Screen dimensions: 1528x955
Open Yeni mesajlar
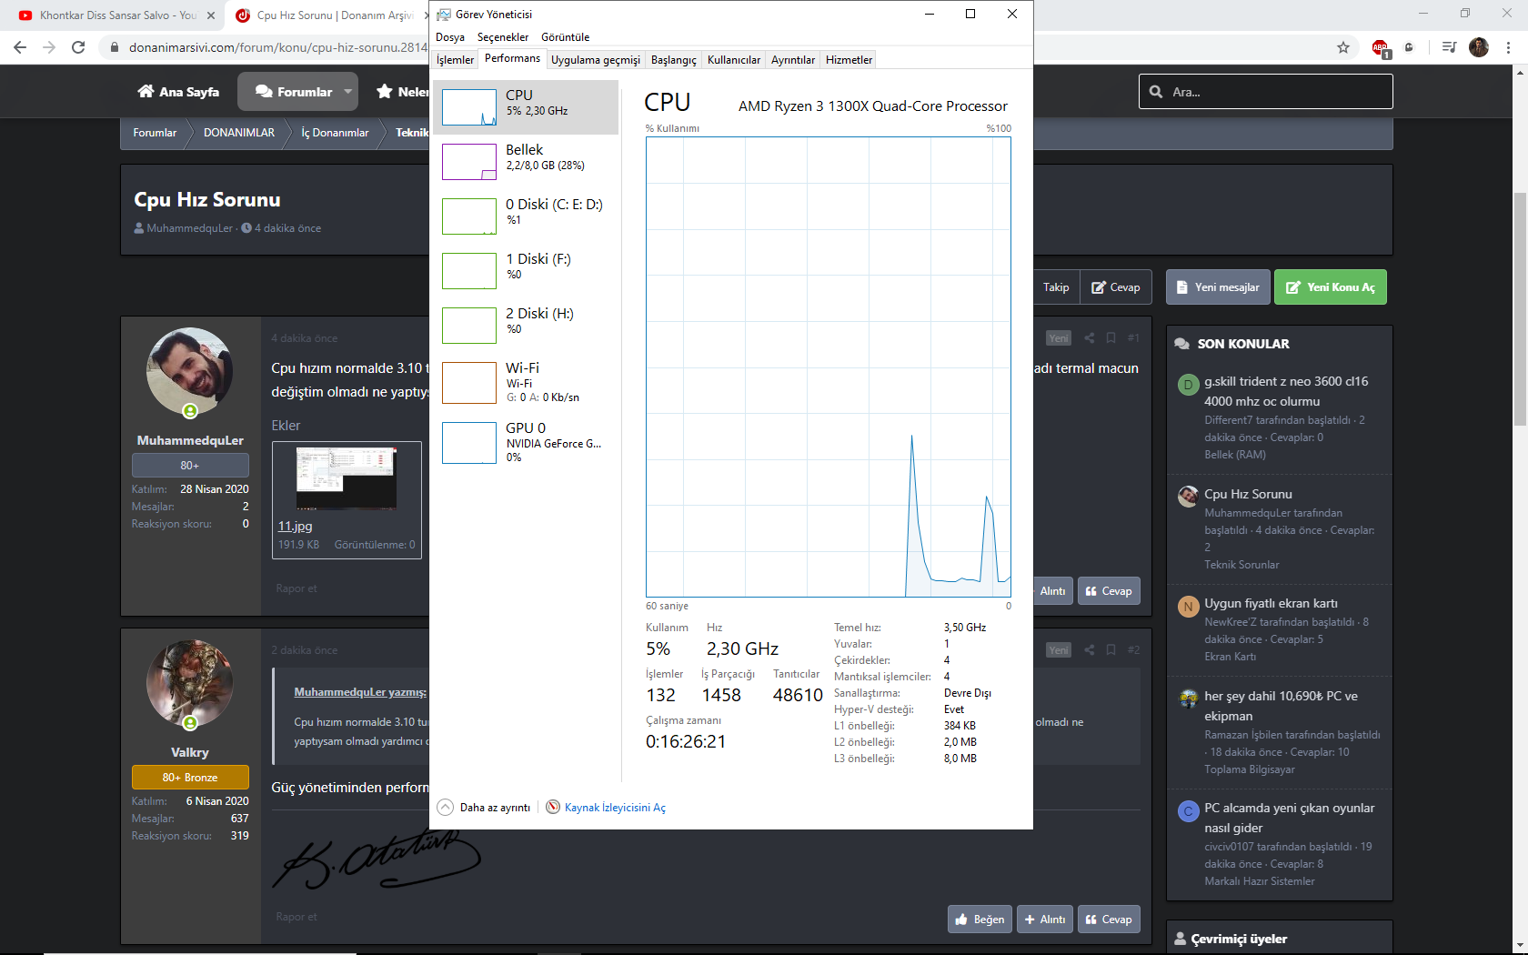coord(1217,287)
